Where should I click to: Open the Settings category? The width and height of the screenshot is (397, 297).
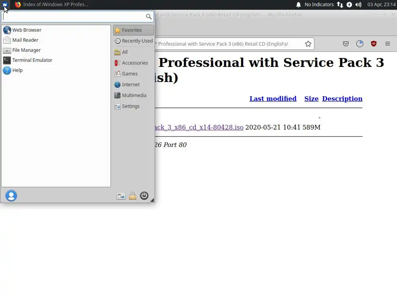click(133, 106)
